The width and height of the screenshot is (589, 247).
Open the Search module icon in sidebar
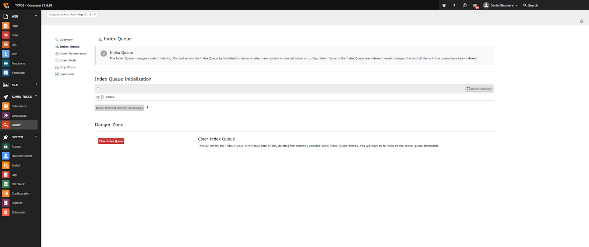coord(6,125)
